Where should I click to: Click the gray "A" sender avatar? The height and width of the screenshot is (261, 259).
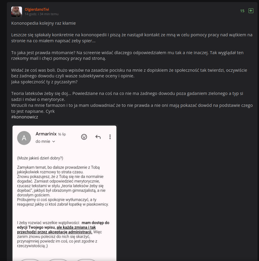click(x=24, y=138)
